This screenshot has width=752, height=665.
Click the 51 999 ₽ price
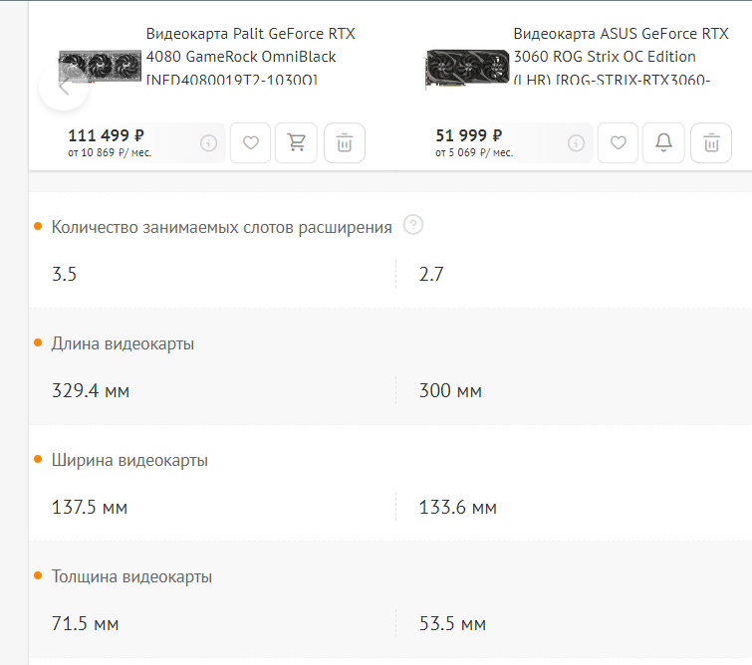[469, 135]
